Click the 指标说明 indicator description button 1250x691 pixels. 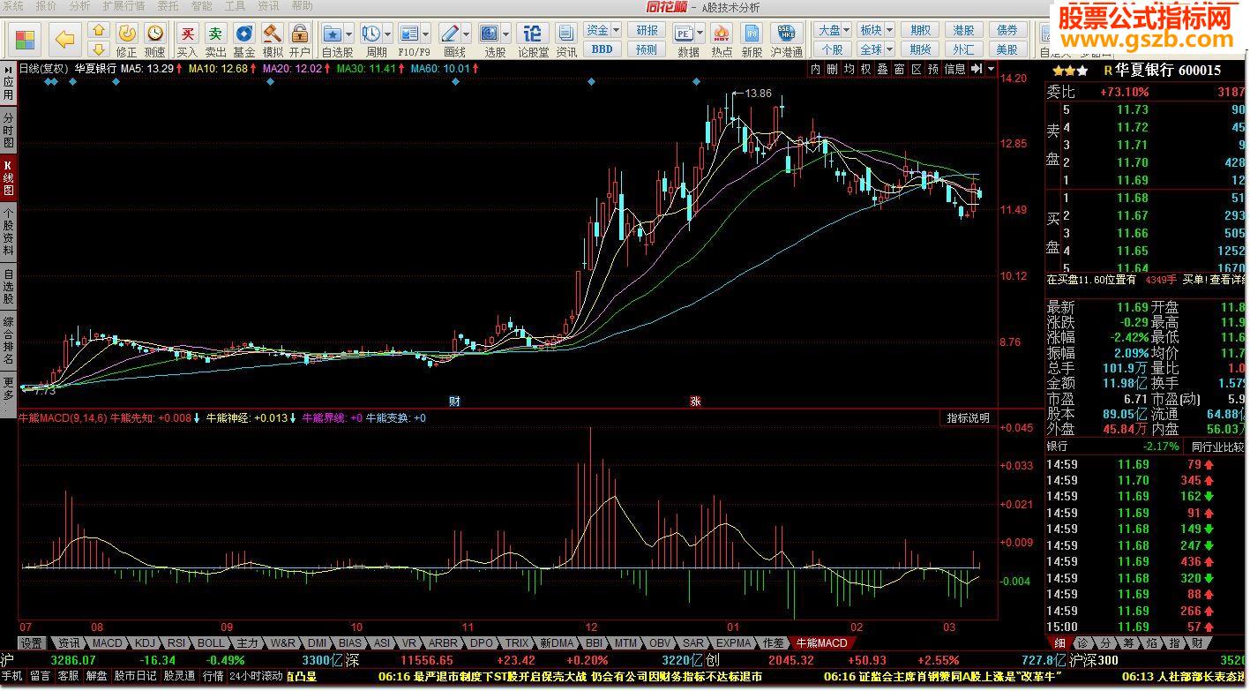click(969, 418)
